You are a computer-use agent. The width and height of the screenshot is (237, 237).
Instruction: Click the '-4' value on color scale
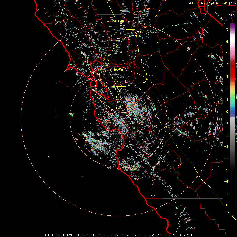226,158
